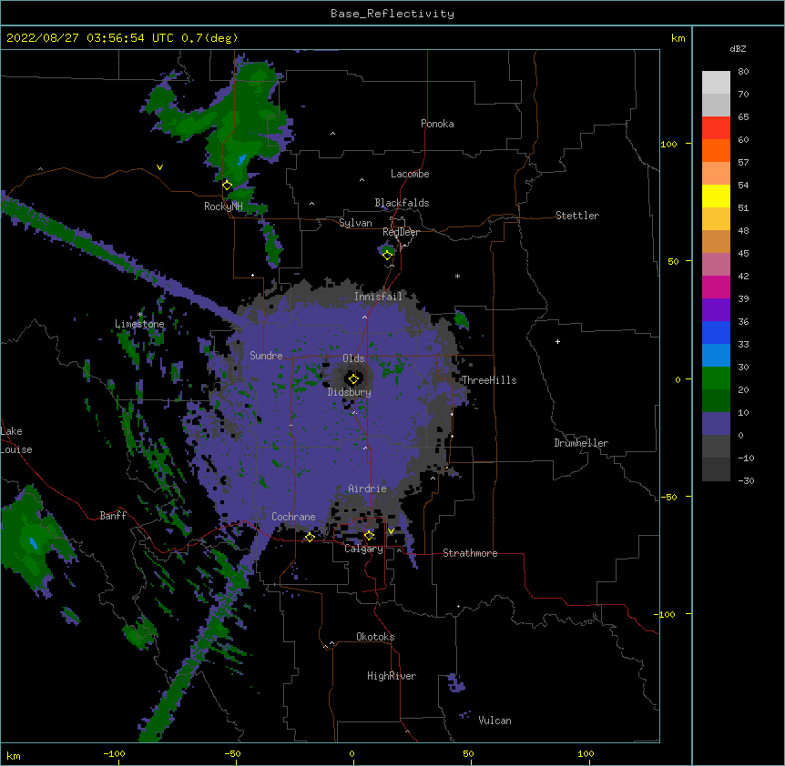Click the km unit label at top right

pyautogui.click(x=678, y=38)
